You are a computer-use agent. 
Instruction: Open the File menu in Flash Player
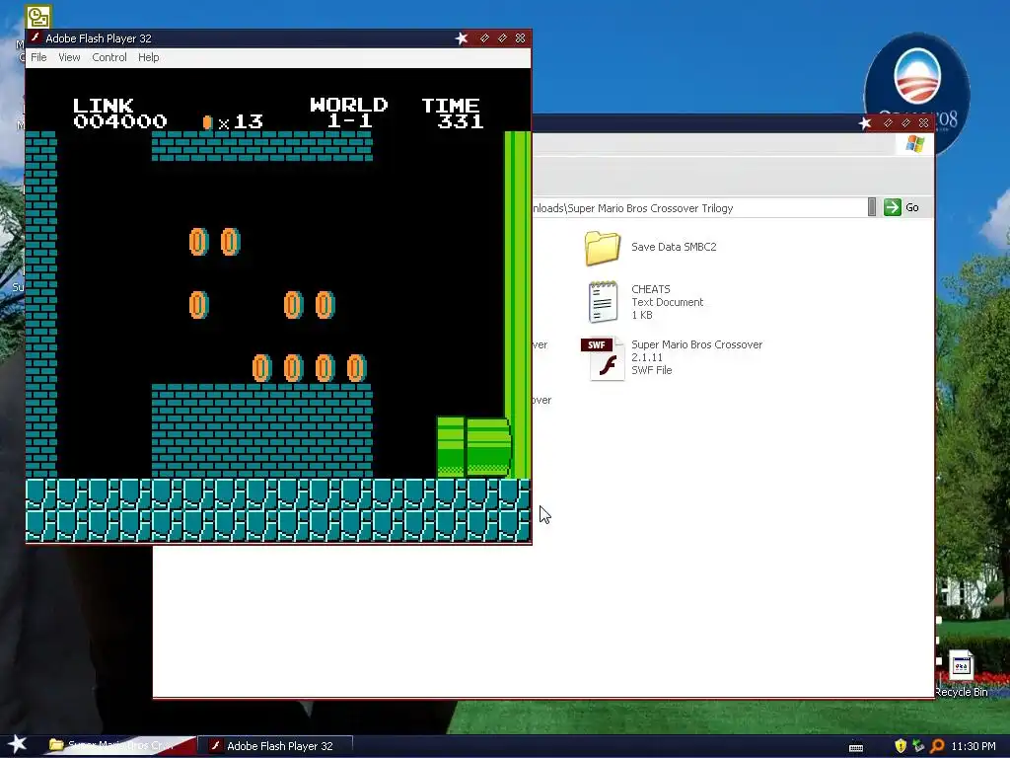38,57
